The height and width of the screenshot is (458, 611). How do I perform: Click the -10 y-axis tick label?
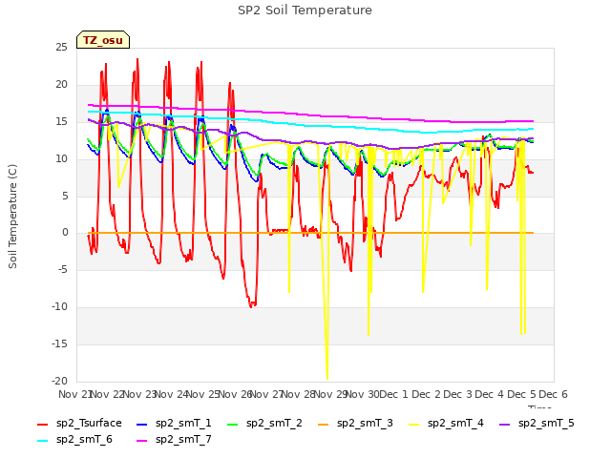[59, 307]
